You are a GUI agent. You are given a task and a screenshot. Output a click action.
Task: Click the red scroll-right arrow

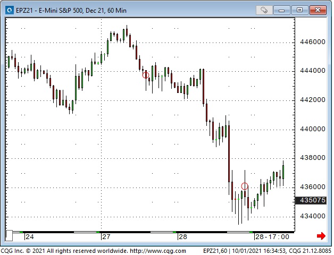321,236
